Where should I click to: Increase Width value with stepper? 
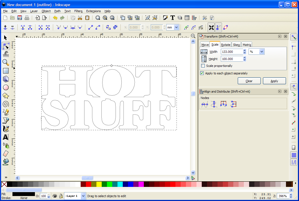[x=245, y=50]
